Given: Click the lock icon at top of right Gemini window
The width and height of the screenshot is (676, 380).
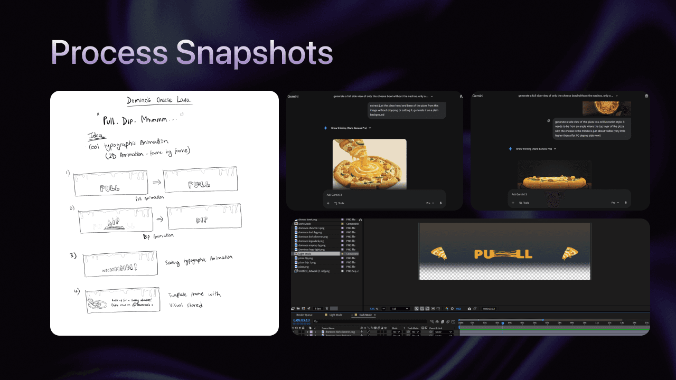Looking at the screenshot, I should 647,96.
